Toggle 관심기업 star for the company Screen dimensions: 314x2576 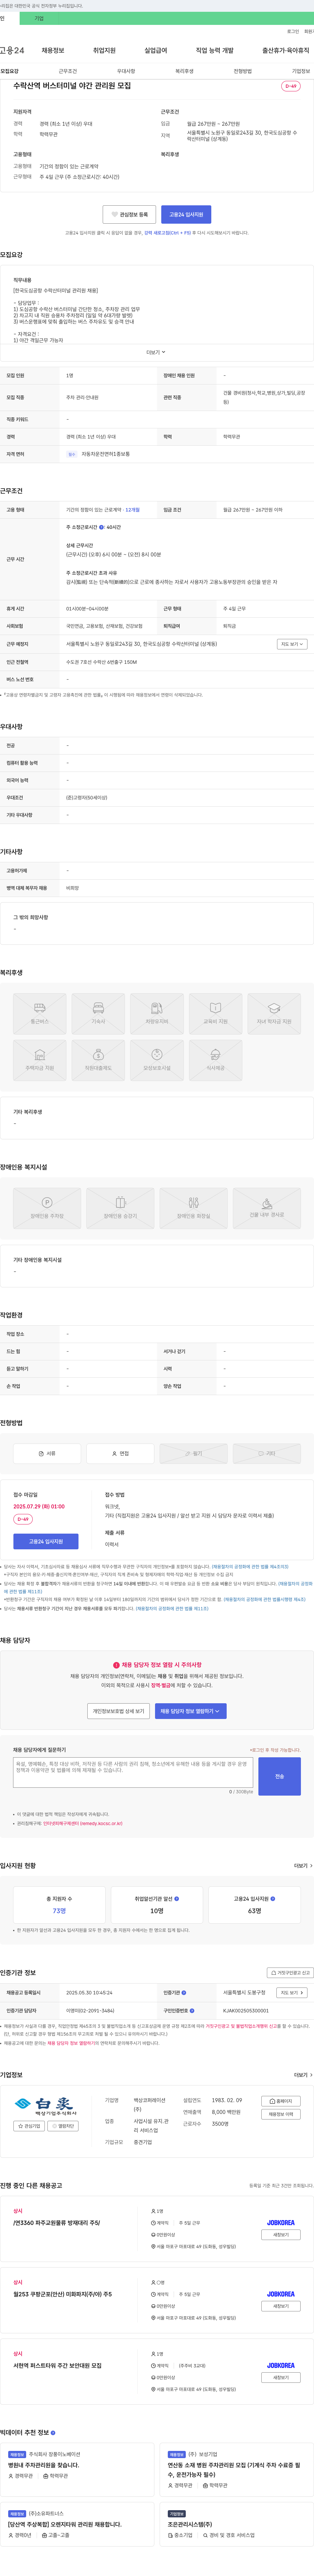[x=29, y=2126]
